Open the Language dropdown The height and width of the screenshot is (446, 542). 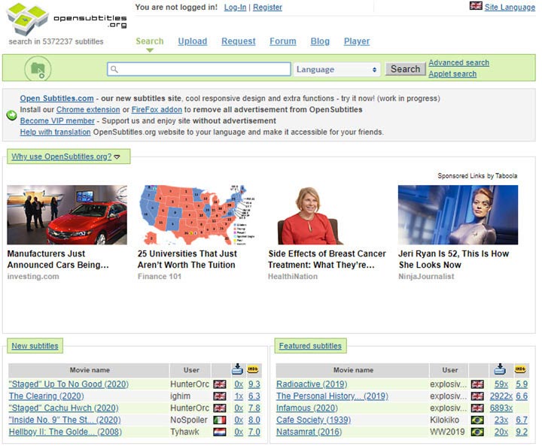[336, 69]
